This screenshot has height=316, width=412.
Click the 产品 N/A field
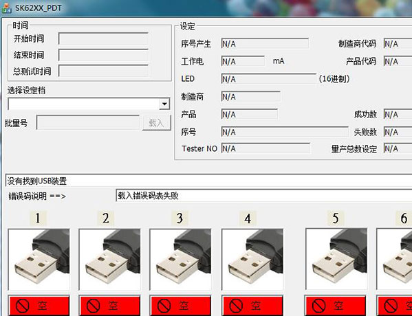[250, 114]
